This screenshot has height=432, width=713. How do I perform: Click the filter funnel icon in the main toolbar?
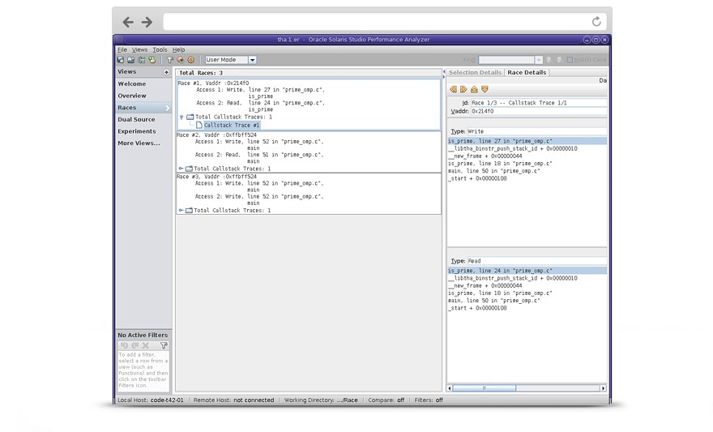170,60
